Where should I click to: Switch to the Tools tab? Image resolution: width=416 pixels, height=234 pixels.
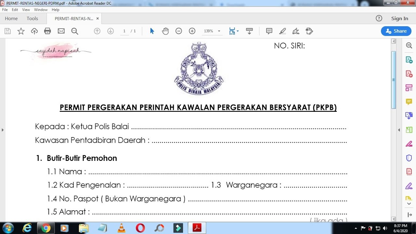[x=32, y=19]
